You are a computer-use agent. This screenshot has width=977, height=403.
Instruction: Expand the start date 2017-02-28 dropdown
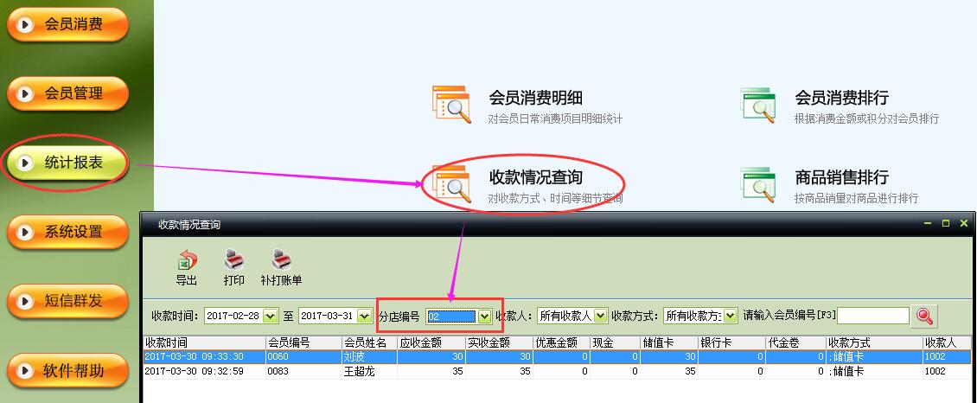coord(271,317)
